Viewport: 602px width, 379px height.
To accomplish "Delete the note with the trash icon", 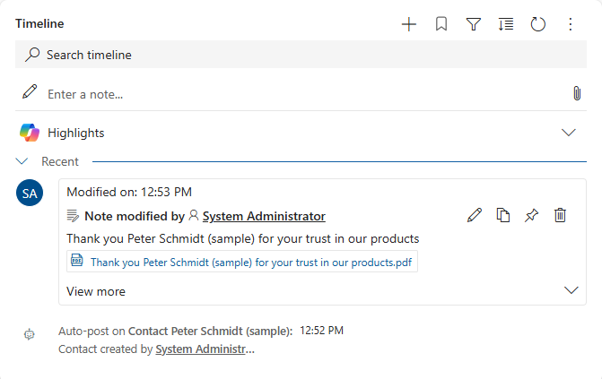I will 560,215.
